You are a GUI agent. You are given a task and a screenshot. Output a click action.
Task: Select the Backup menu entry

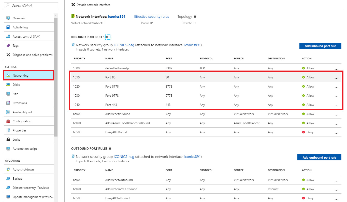pyautogui.click(x=29, y=179)
